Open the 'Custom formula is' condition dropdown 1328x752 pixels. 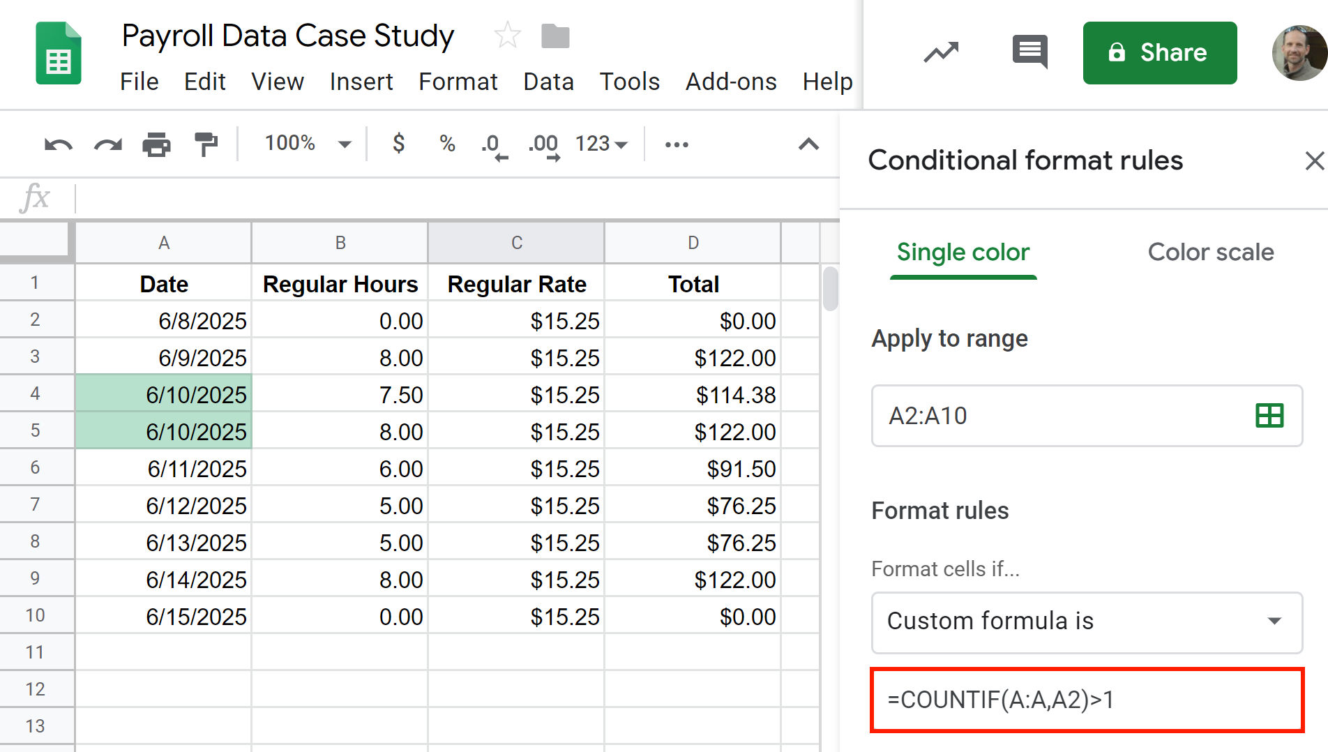point(1086,621)
